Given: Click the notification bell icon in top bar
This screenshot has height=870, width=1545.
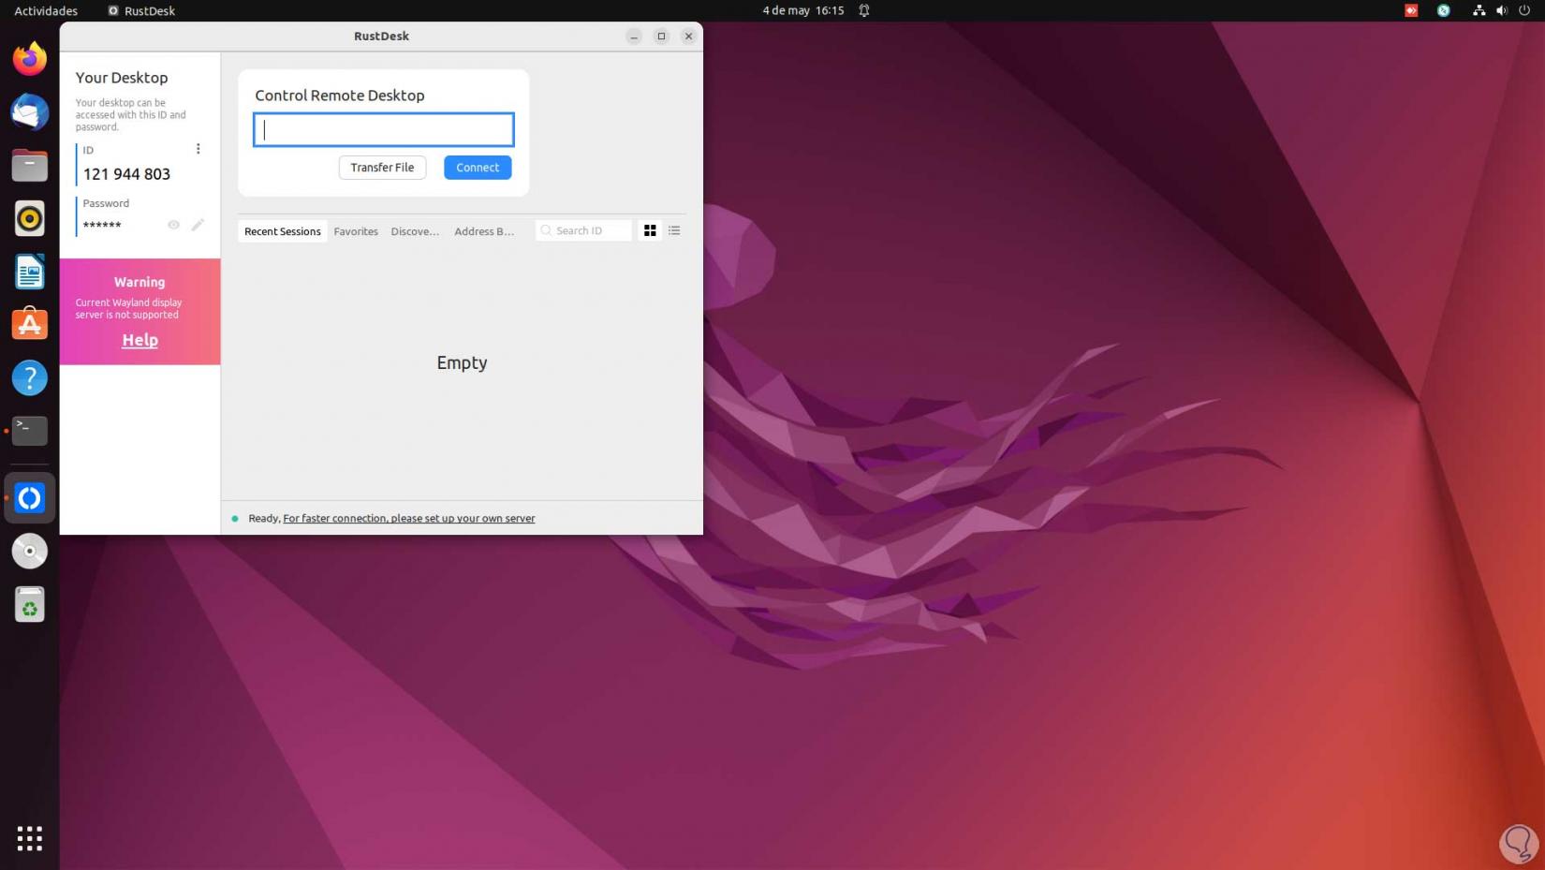Looking at the screenshot, I should (864, 10).
